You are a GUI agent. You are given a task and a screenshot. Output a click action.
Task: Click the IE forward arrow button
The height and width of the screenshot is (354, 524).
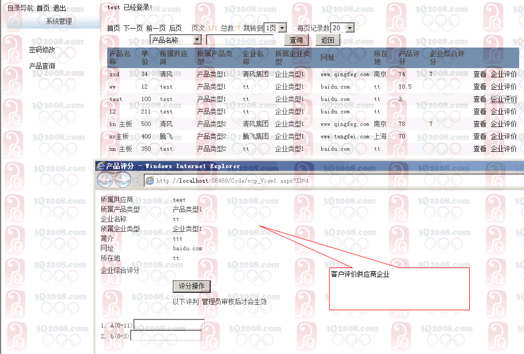pyautogui.click(x=122, y=181)
